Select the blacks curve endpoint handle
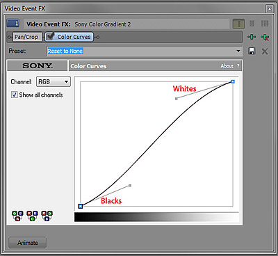 [x=81, y=206]
